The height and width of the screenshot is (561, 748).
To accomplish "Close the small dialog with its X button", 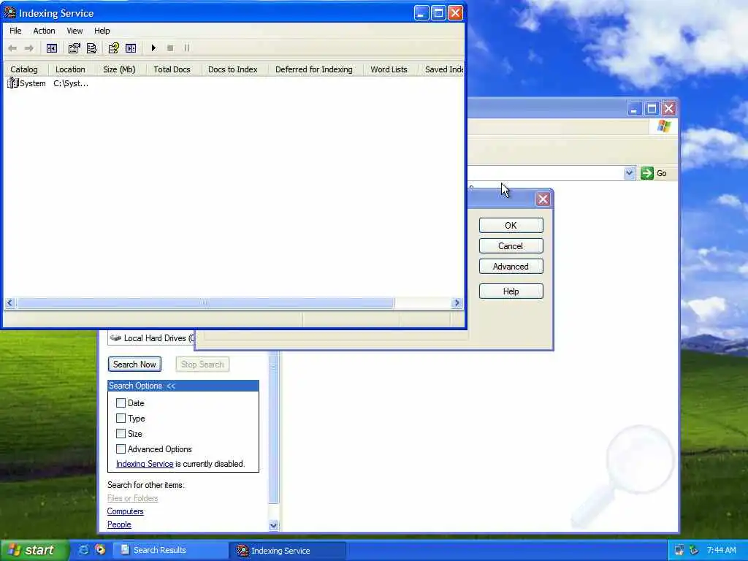I will click(543, 199).
